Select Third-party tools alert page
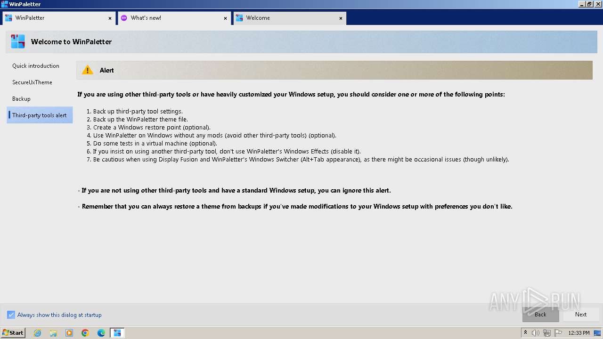 click(40, 115)
